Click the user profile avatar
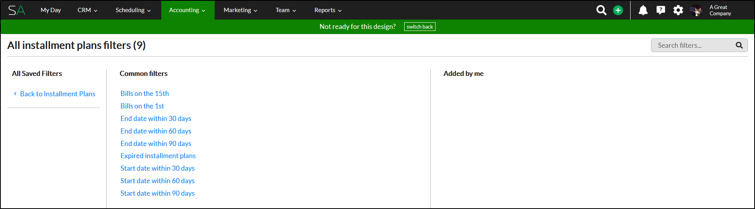This screenshot has width=755, height=209. point(696,10)
